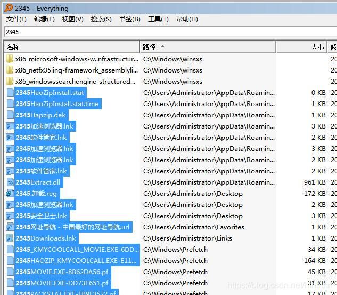Select the x86_windowssearchengine-structured folder name
This screenshot has height=295, width=337.
pyautogui.click(x=75, y=82)
